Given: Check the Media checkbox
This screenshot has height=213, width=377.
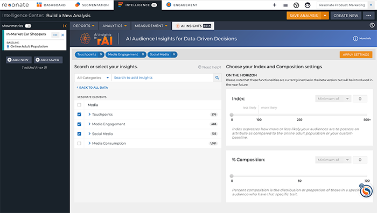Looking at the screenshot, I should (79, 105).
